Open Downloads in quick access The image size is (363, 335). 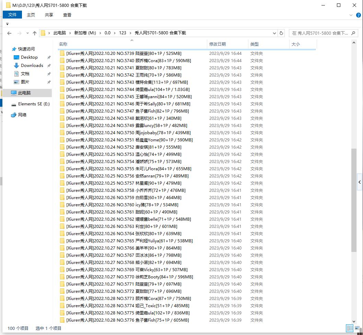(32, 66)
